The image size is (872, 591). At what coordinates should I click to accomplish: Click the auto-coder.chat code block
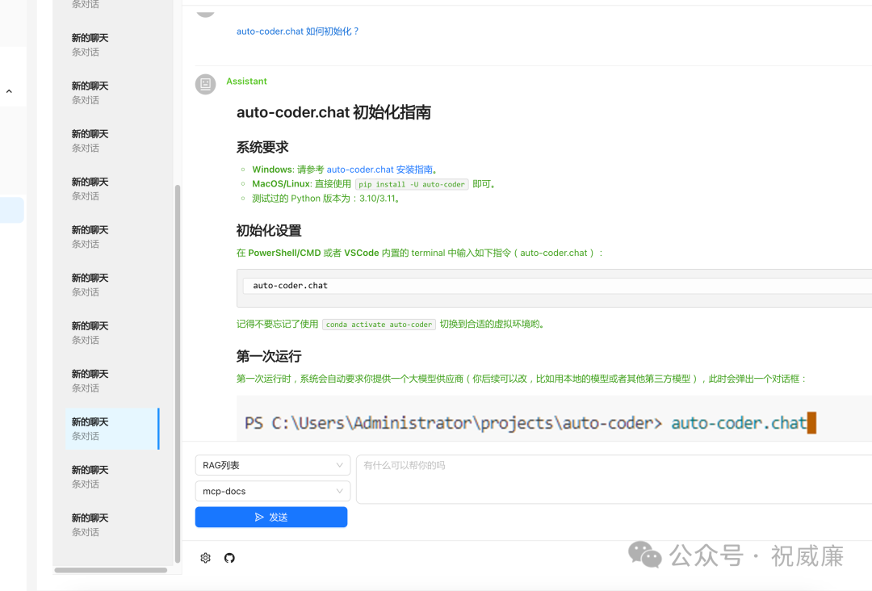554,288
